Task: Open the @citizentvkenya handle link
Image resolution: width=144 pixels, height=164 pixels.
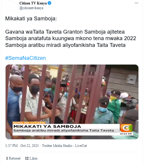Action: (x=31, y=8)
